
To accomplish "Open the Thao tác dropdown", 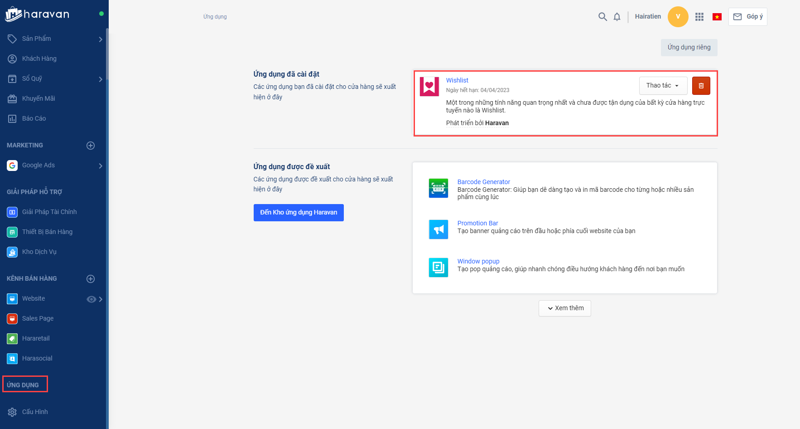I will pyautogui.click(x=663, y=86).
